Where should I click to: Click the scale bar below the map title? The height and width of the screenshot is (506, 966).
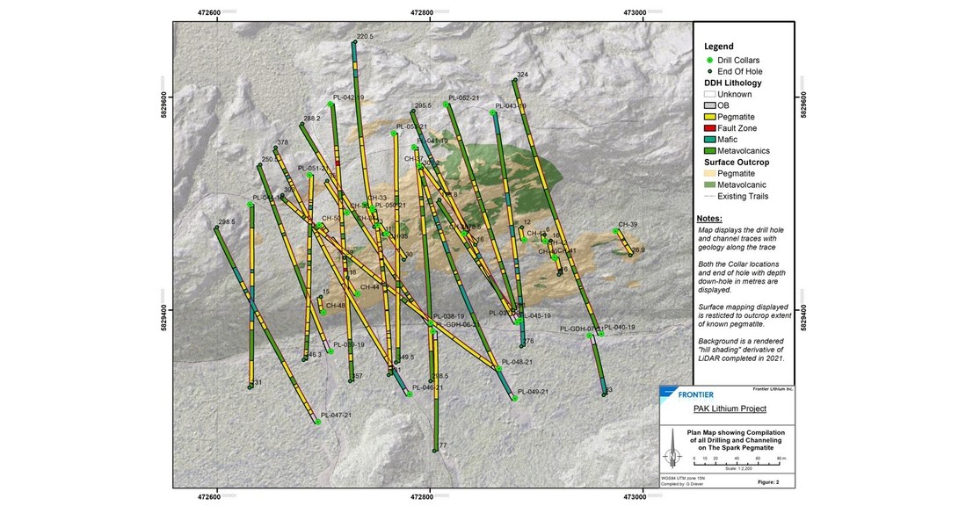point(737,464)
